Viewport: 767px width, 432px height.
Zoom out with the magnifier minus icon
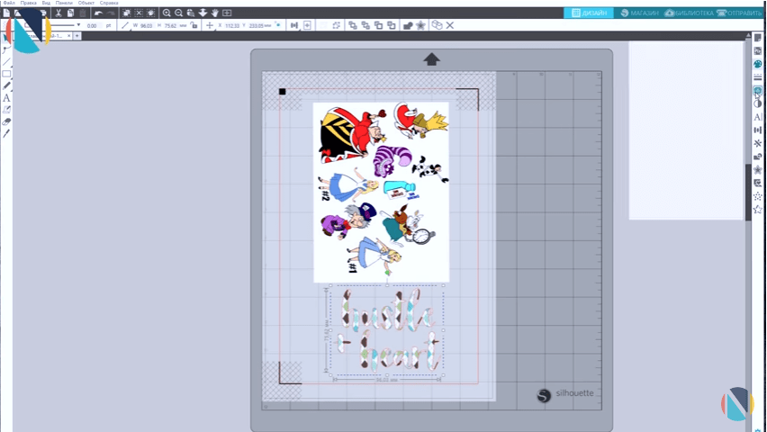tap(178, 13)
